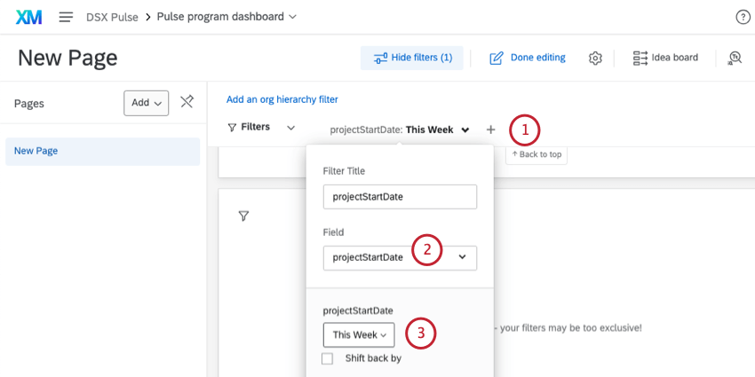
Task: Click Hide filters (1) button
Action: [412, 58]
